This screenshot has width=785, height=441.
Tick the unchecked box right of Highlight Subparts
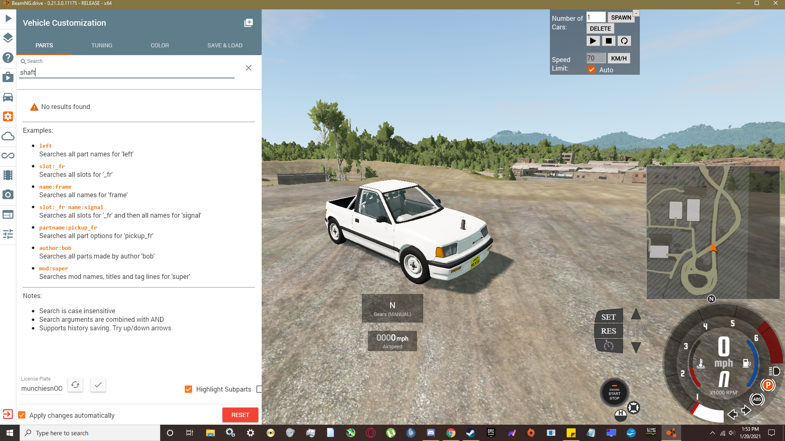pos(259,389)
